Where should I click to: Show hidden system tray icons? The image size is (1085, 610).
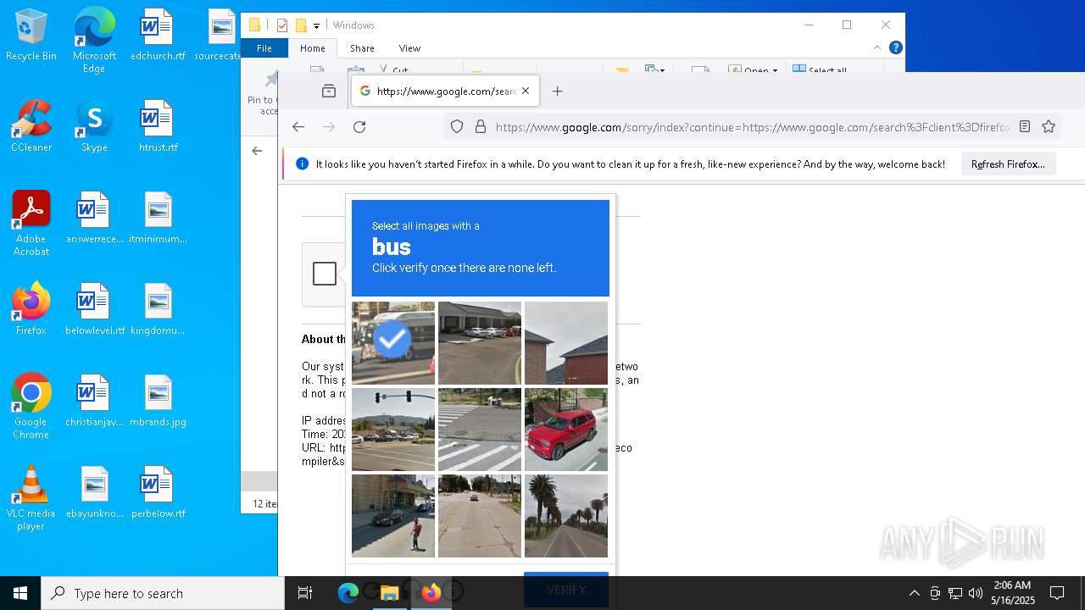click(914, 593)
